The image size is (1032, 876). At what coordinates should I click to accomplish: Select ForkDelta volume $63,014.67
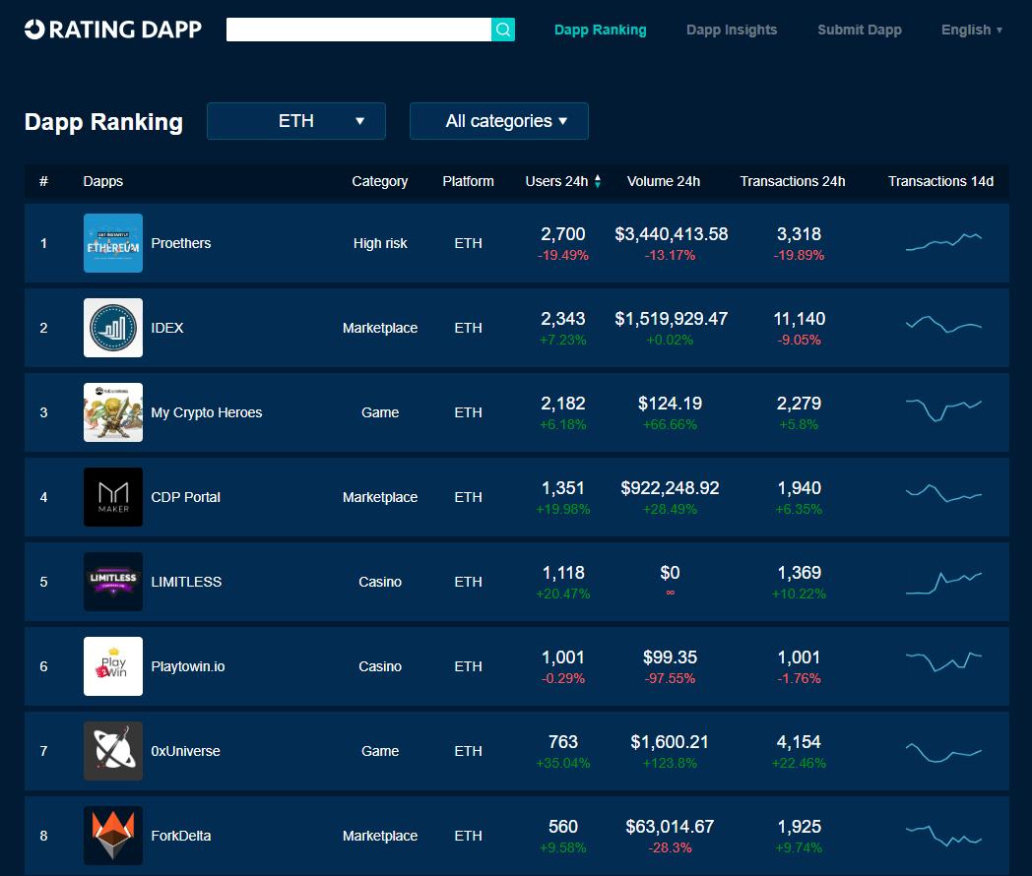coord(670,827)
